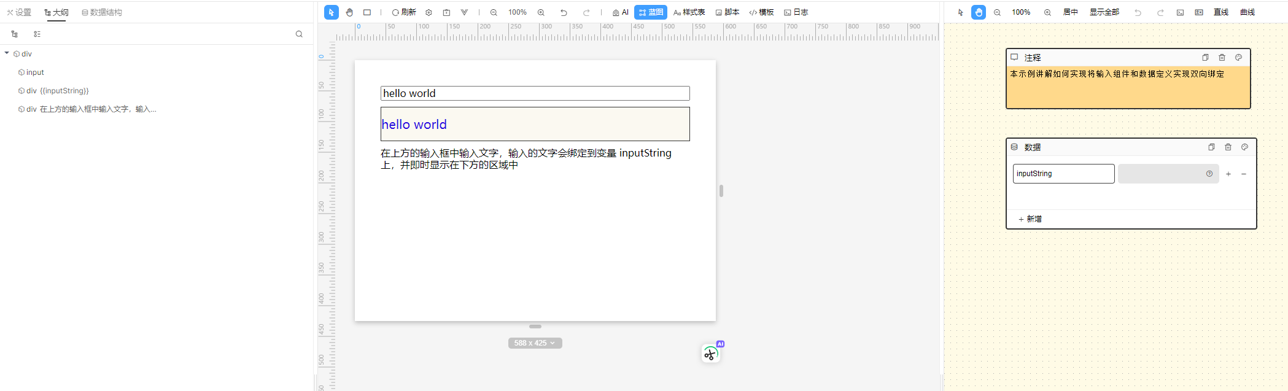This screenshot has width=1288, height=391.
Task: Click the 刷新 refresh button
Action: 404,12
